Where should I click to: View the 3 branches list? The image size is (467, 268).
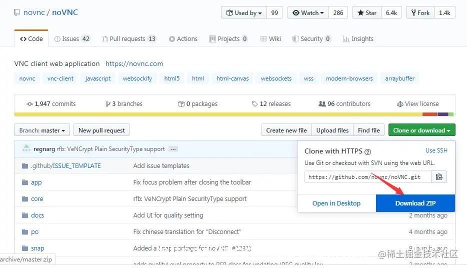(x=124, y=104)
